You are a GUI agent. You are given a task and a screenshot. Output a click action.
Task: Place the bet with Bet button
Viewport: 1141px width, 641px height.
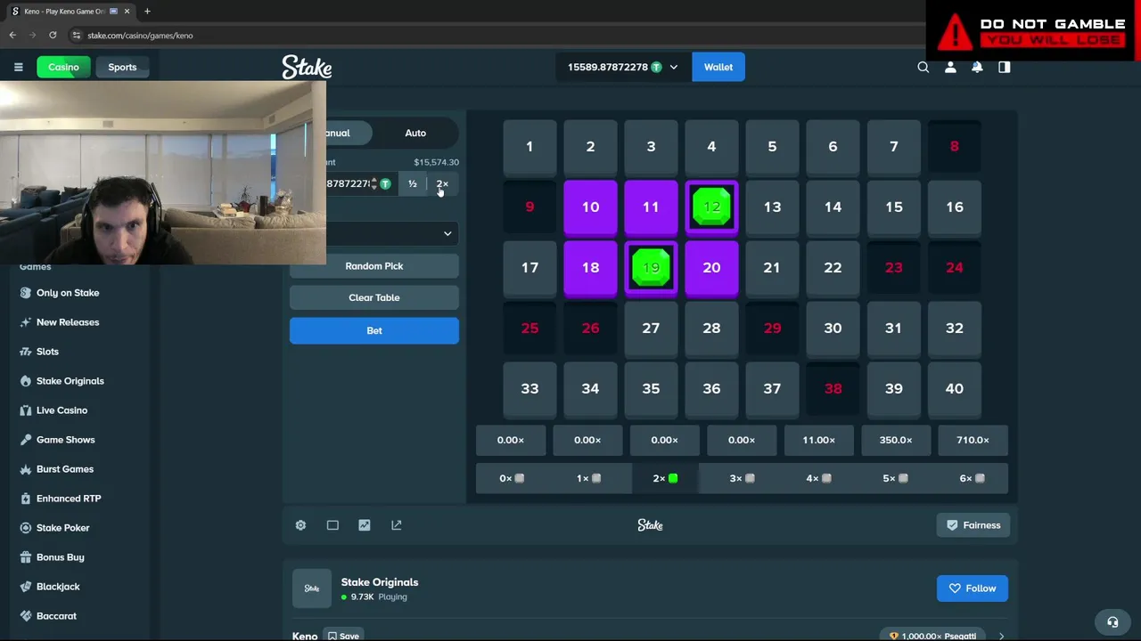374,330
